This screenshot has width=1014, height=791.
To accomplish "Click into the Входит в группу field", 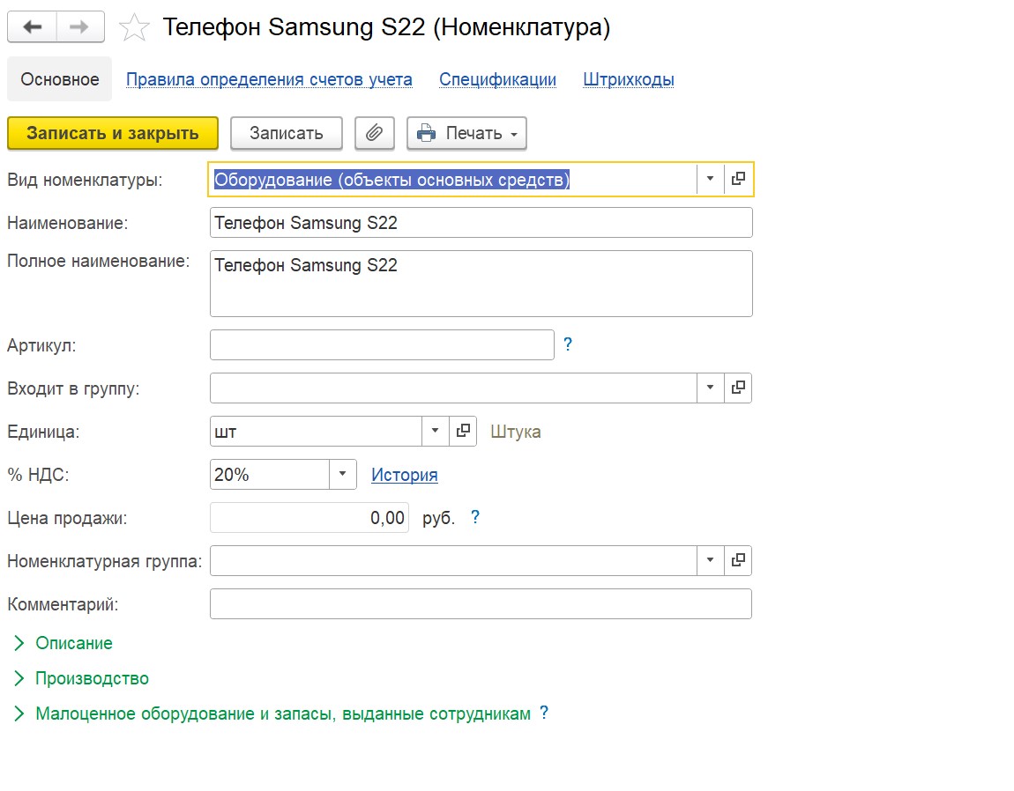I will [453, 388].
